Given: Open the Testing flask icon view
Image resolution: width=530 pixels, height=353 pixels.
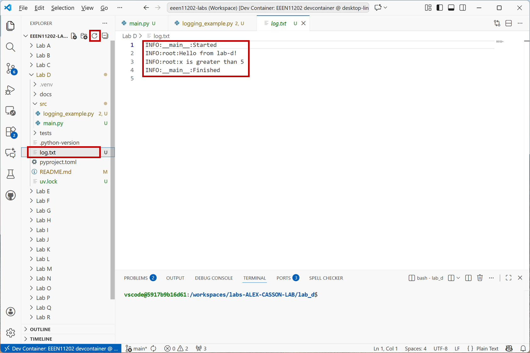Looking at the screenshot, I should coord(10,174).
